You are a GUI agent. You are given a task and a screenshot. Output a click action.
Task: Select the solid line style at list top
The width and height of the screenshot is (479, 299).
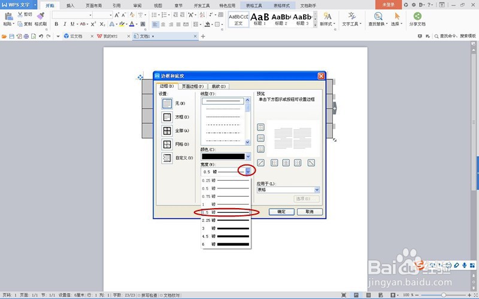(223, 101)
